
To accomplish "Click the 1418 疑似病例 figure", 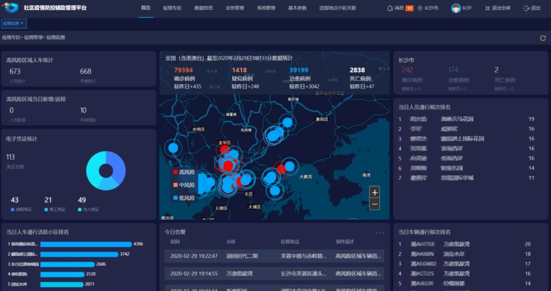I will pyautogui.click(x=239, y=70).
